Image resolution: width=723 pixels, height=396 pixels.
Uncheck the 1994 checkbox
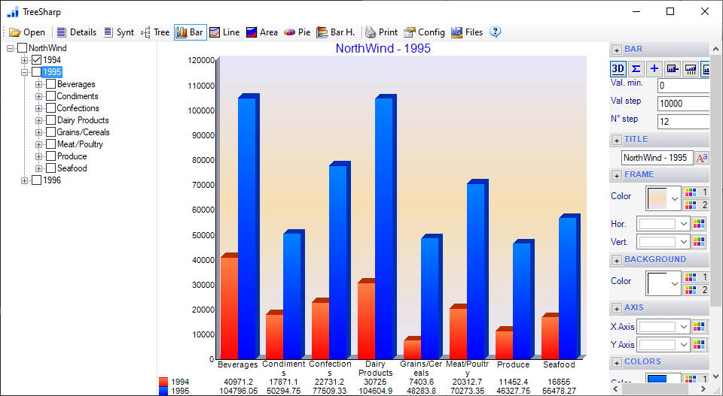[37, 60]
